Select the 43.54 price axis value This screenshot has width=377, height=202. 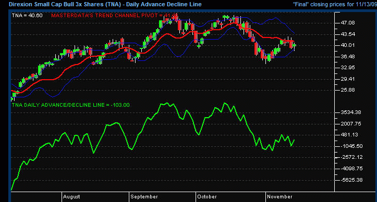click(348, 34)
